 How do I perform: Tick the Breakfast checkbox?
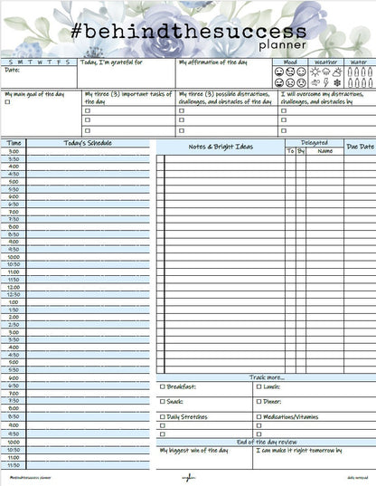163,386
